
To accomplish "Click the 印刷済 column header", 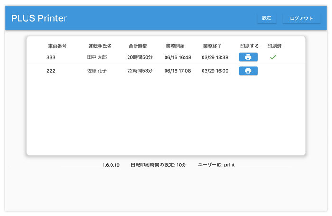I will 275,46.
